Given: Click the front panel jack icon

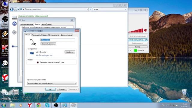Looking at the screenshot, I should tap(38, 62).
